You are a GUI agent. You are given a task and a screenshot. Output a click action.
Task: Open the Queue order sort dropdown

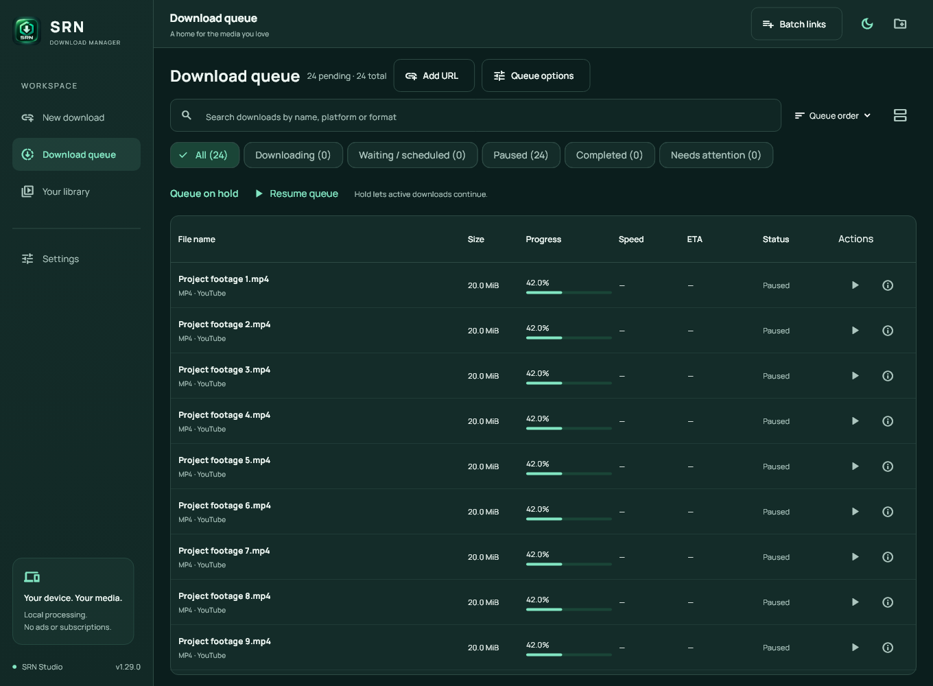(833, 116)
